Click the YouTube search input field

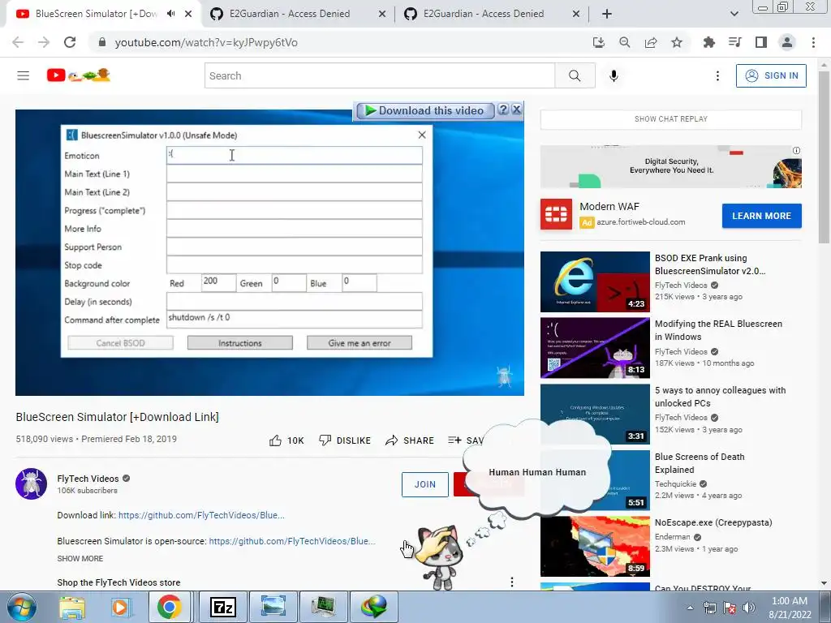tap(380, 75)
